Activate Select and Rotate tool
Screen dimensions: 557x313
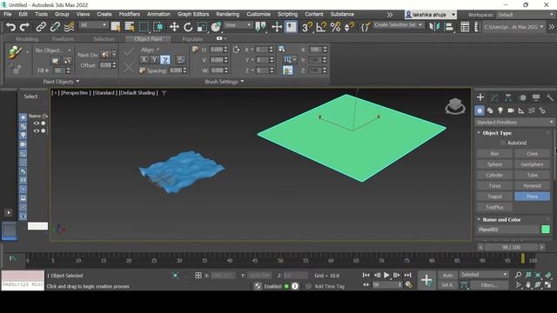[188, 27]
